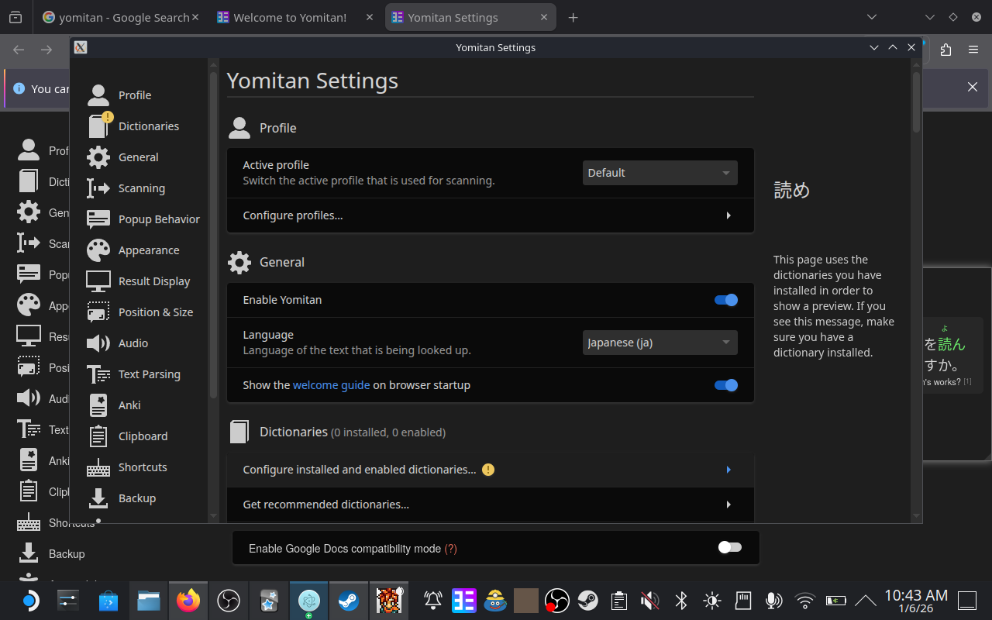The width and height of the screenshot is (992, 620).
Task: Disable the Enable Yomitan toggle
Action: 726,300
